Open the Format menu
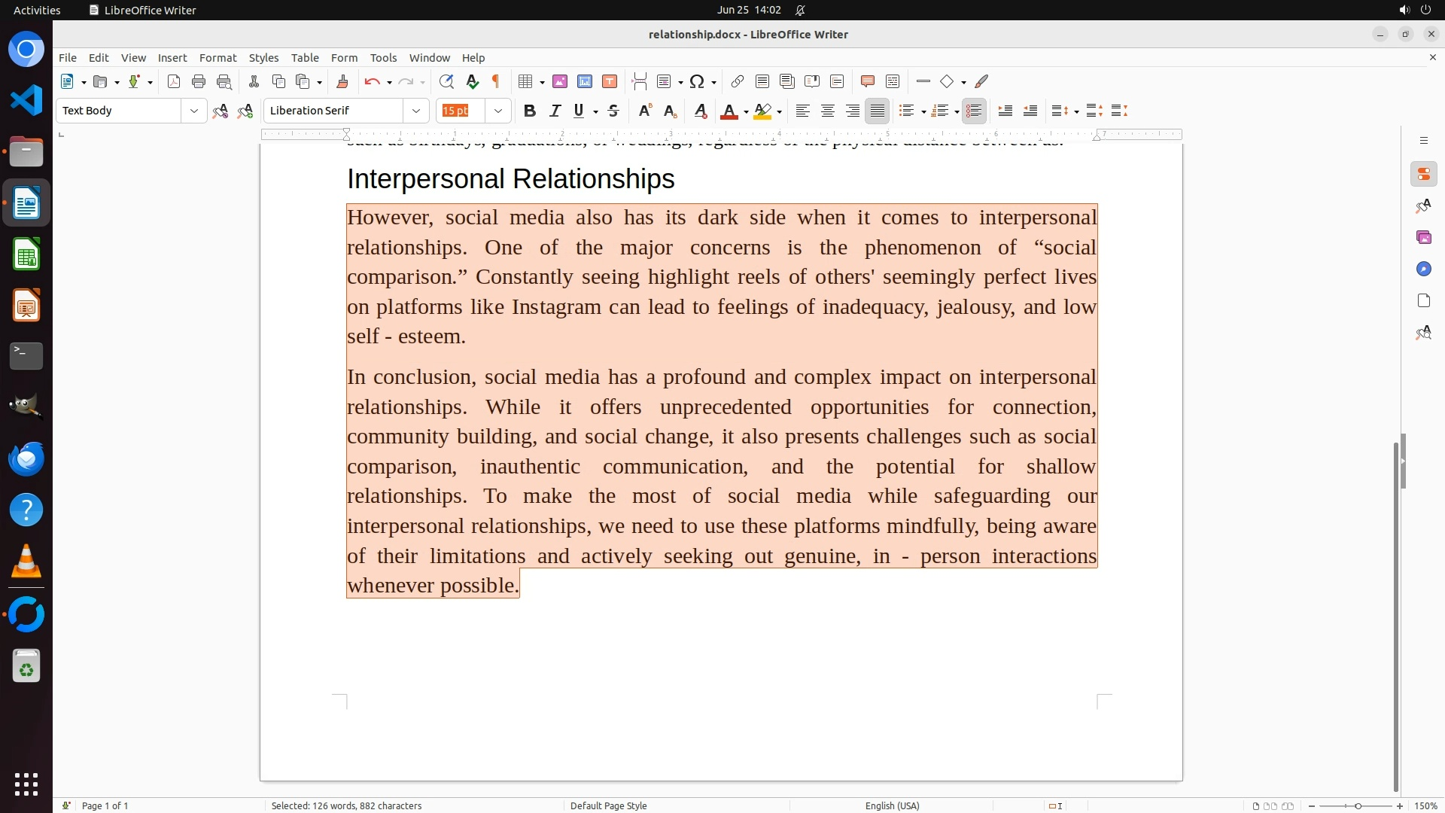Screen dimensions: 1445x813 click(x=218, y=57)
